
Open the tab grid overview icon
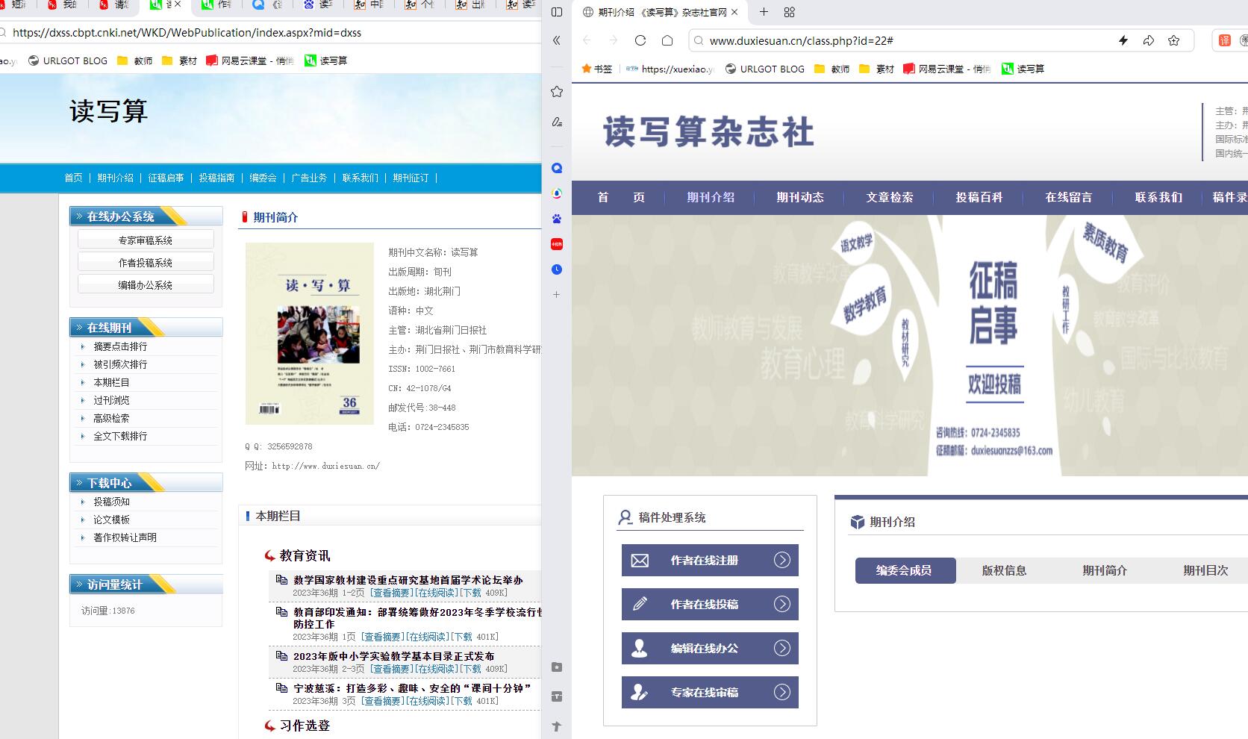pos(790,12)
